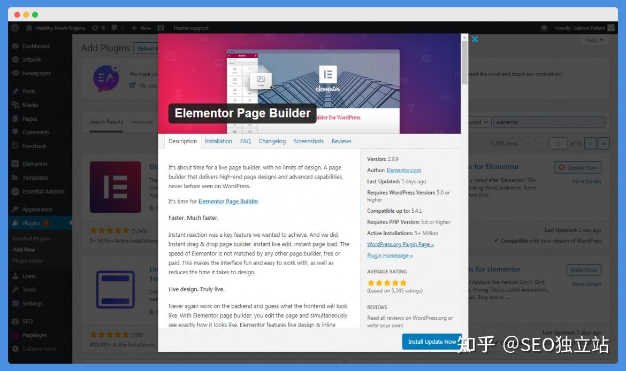Click the Install Now button in results

coord(584,270)
